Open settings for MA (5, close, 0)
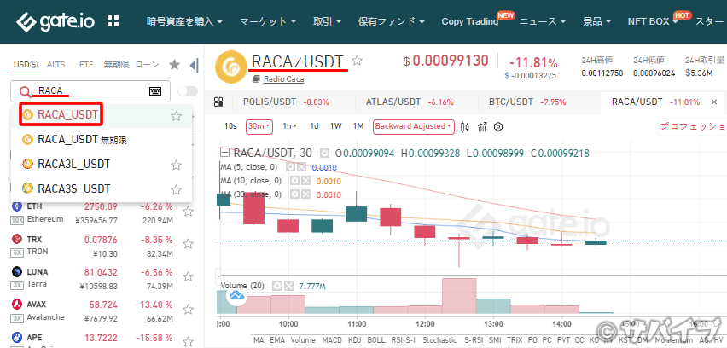 291,168
